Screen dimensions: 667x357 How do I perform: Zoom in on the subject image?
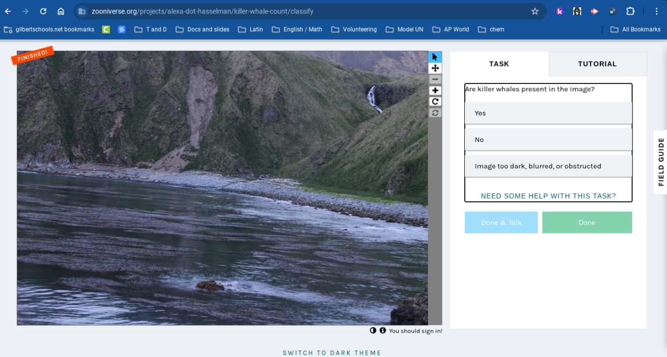(435, 91)
